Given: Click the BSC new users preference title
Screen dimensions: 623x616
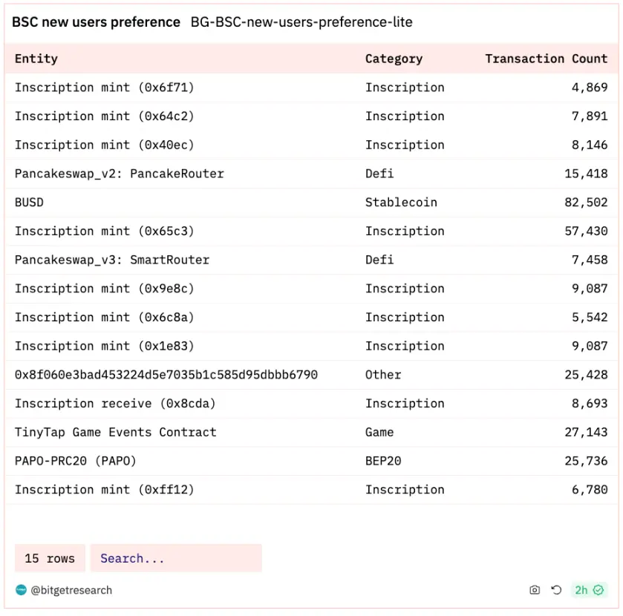Looking at the screenshot, I should click(x=96, y=22).
